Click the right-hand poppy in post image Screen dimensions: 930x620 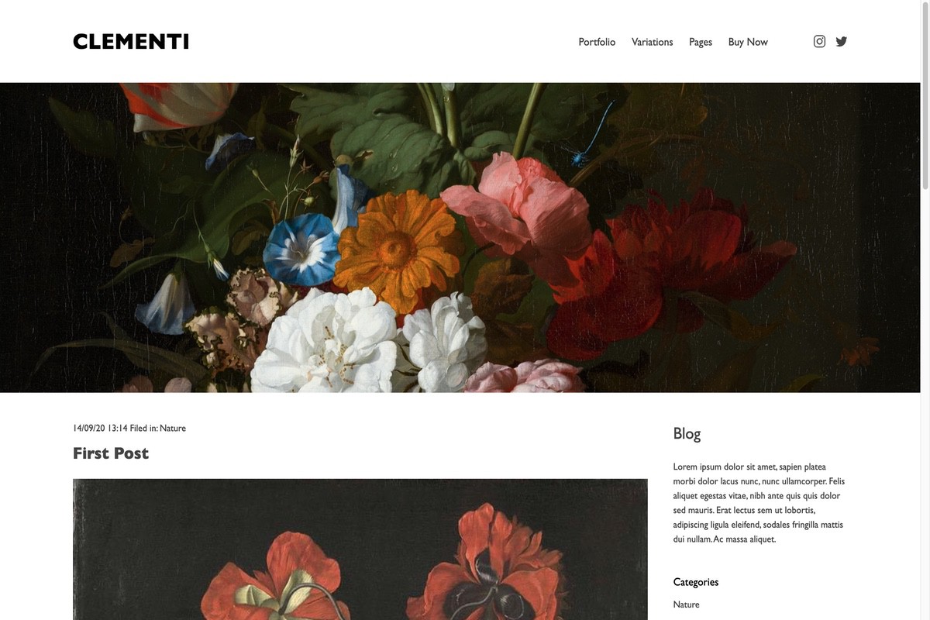[x=482, y=564]
